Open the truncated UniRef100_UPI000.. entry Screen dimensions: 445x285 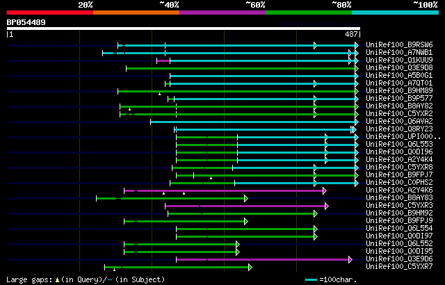[x=403, y=137]
